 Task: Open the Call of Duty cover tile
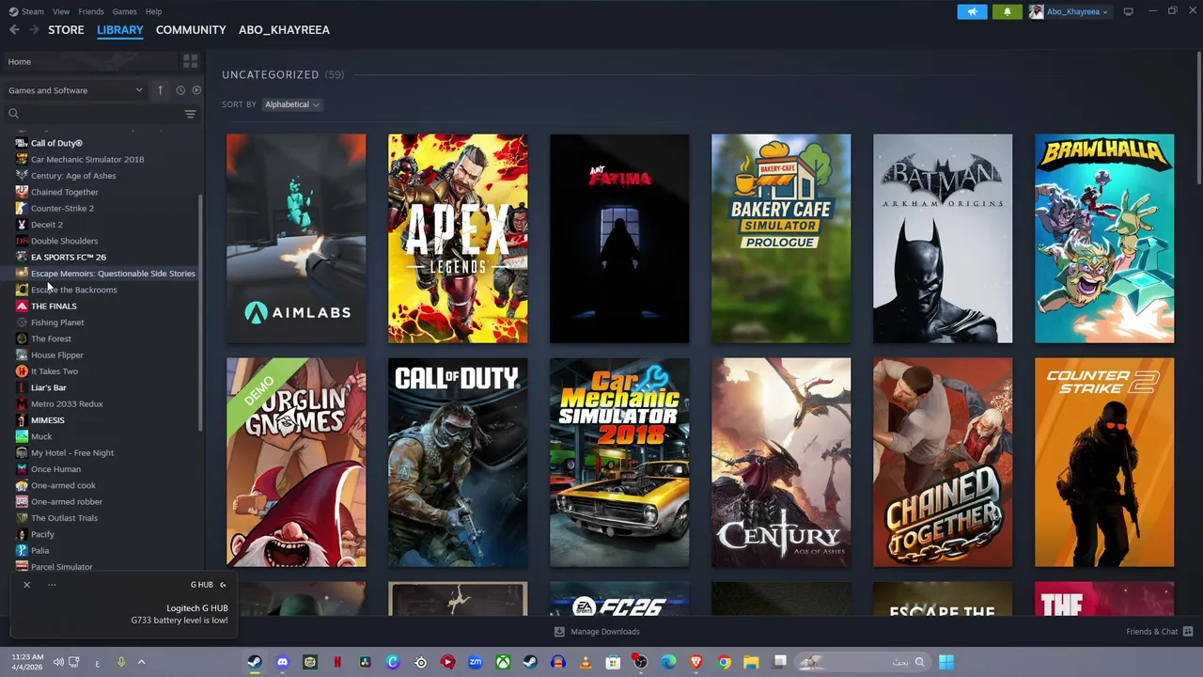(x=458, y=463)
